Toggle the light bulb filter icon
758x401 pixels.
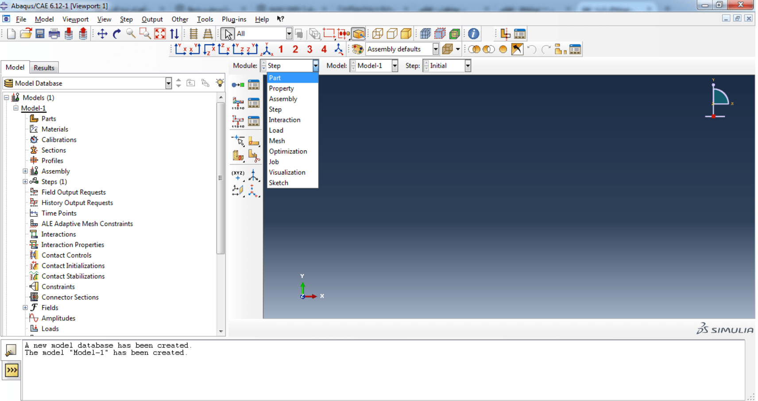(220, 83)
